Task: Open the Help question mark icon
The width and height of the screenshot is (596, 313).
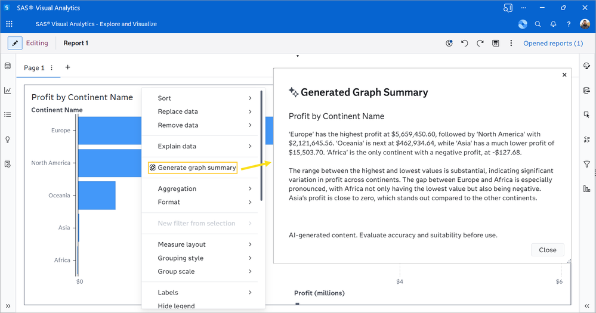Action: click(x=569, y=24)
